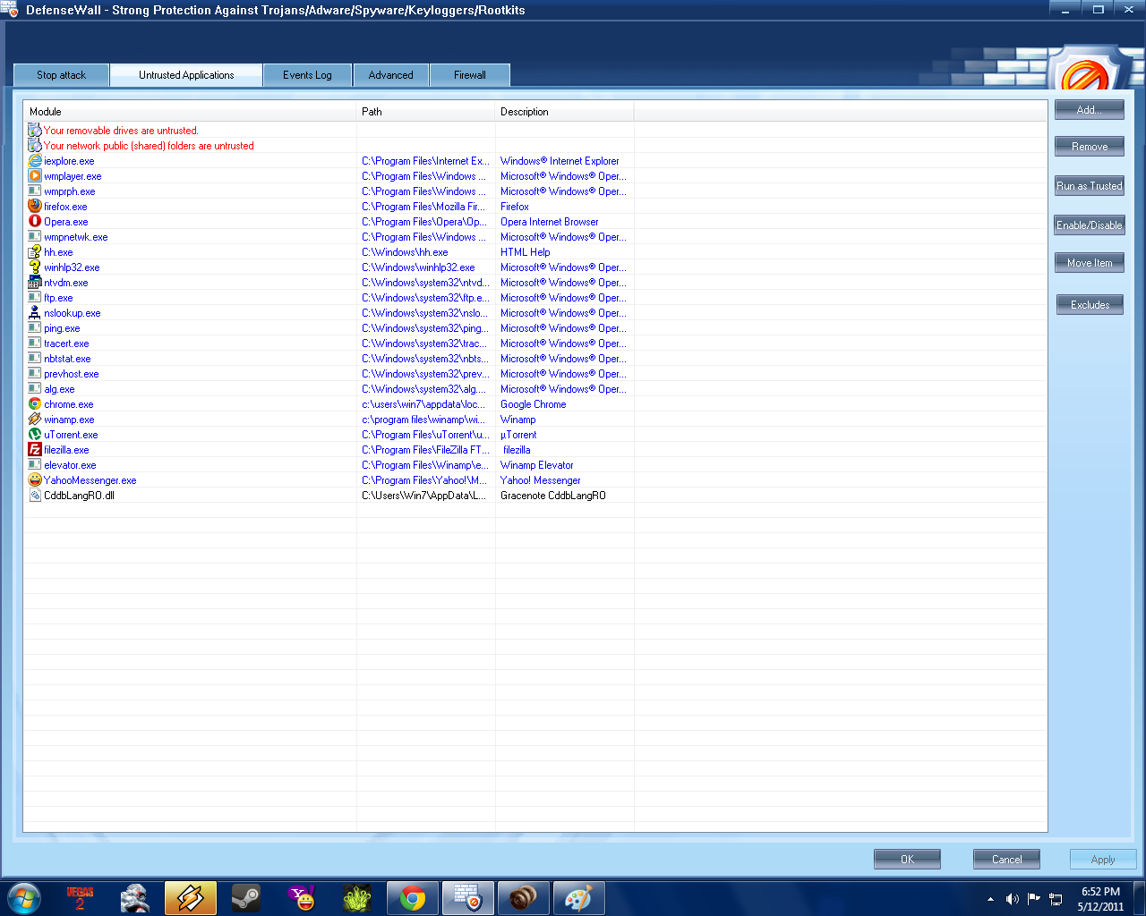Image resolution: width=1146 pixels, height=916 pixels.
Task: Click the Move Item button
Action: tap(1090, 263)
